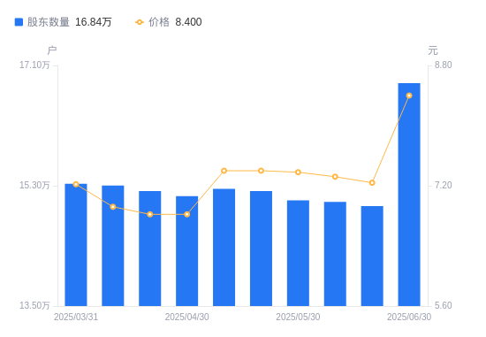Click the price point above the last bar
486x337 pixels.
[409, 96]
